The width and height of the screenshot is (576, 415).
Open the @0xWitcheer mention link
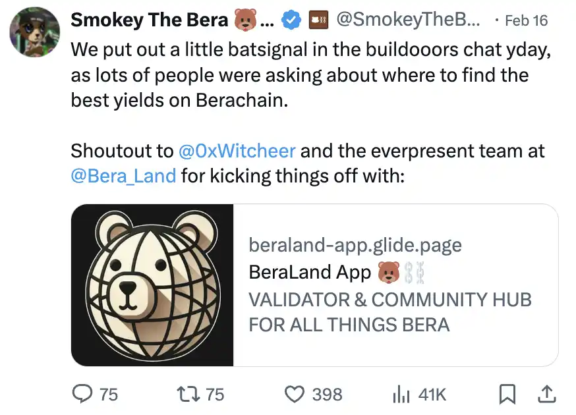tap(237, 151)
